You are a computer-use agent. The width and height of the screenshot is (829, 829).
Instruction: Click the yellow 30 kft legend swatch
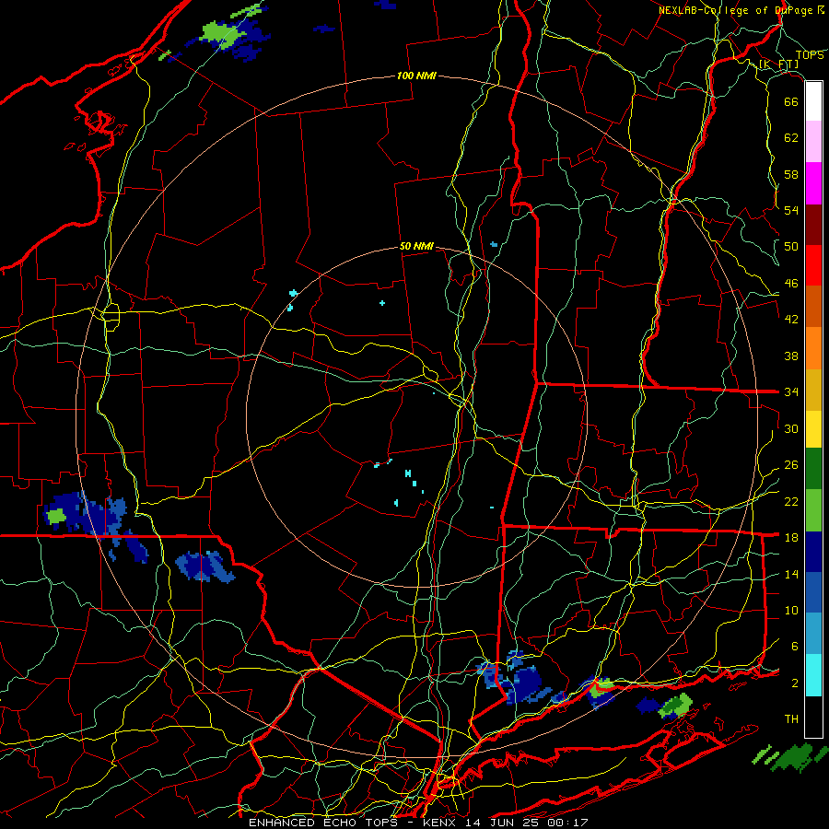pos(813,429)
